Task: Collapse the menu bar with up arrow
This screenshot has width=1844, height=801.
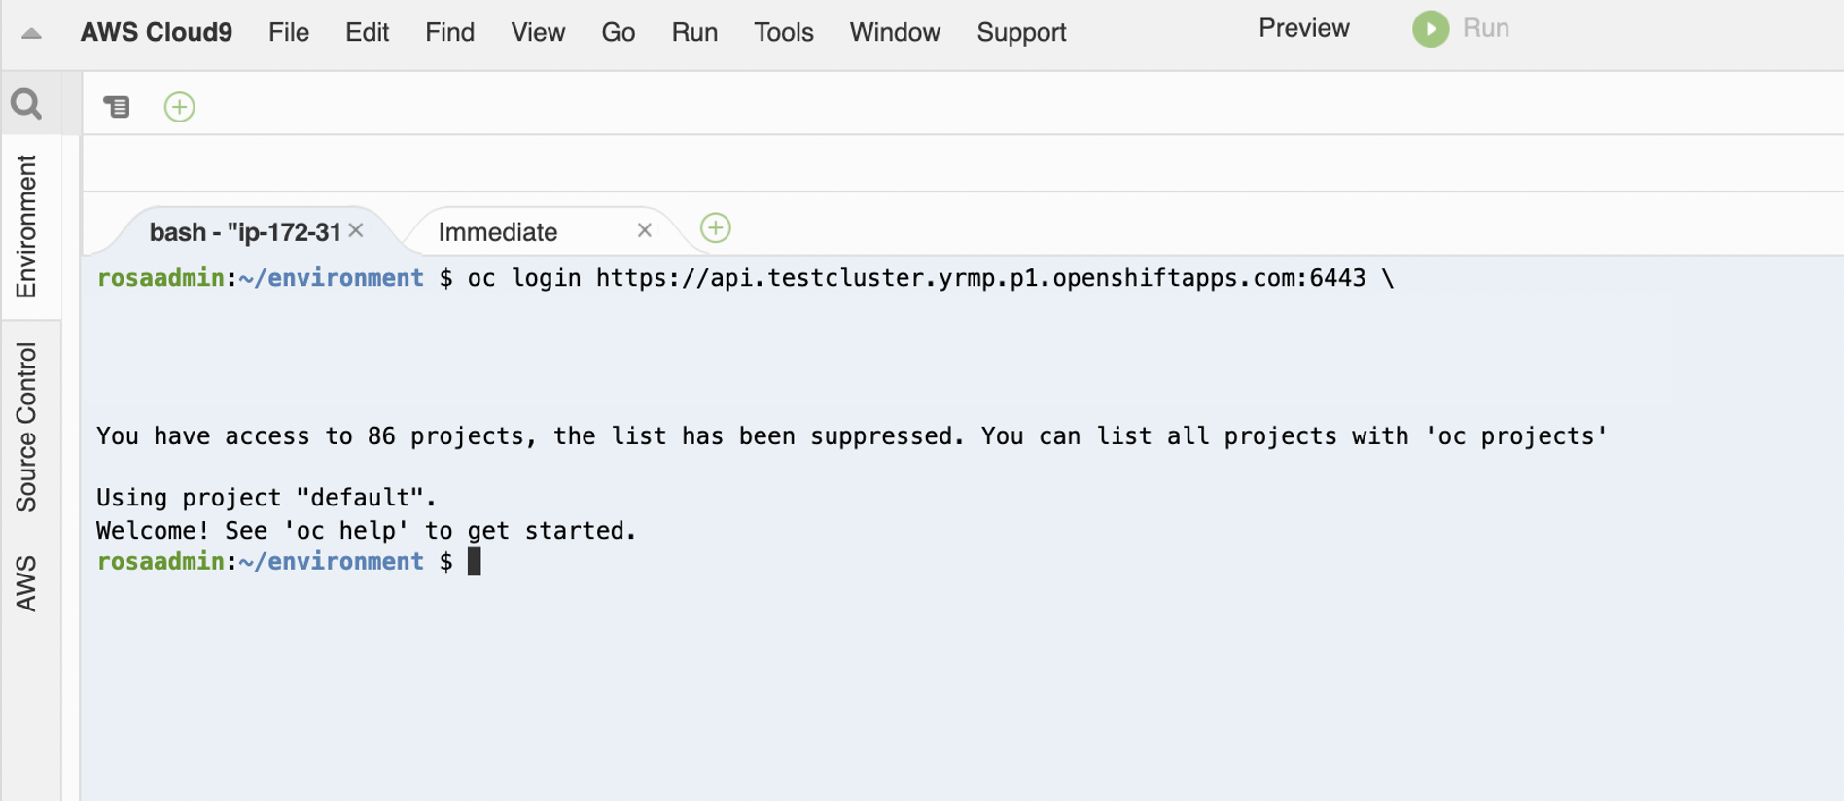Action: (31, 33)
